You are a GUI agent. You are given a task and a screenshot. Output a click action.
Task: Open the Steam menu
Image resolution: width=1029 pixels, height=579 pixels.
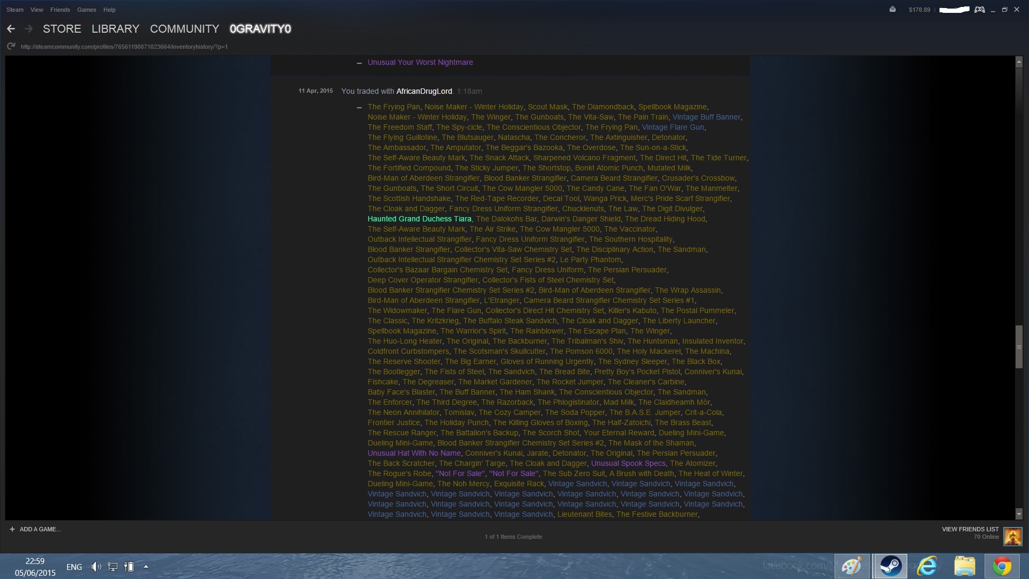15,10
